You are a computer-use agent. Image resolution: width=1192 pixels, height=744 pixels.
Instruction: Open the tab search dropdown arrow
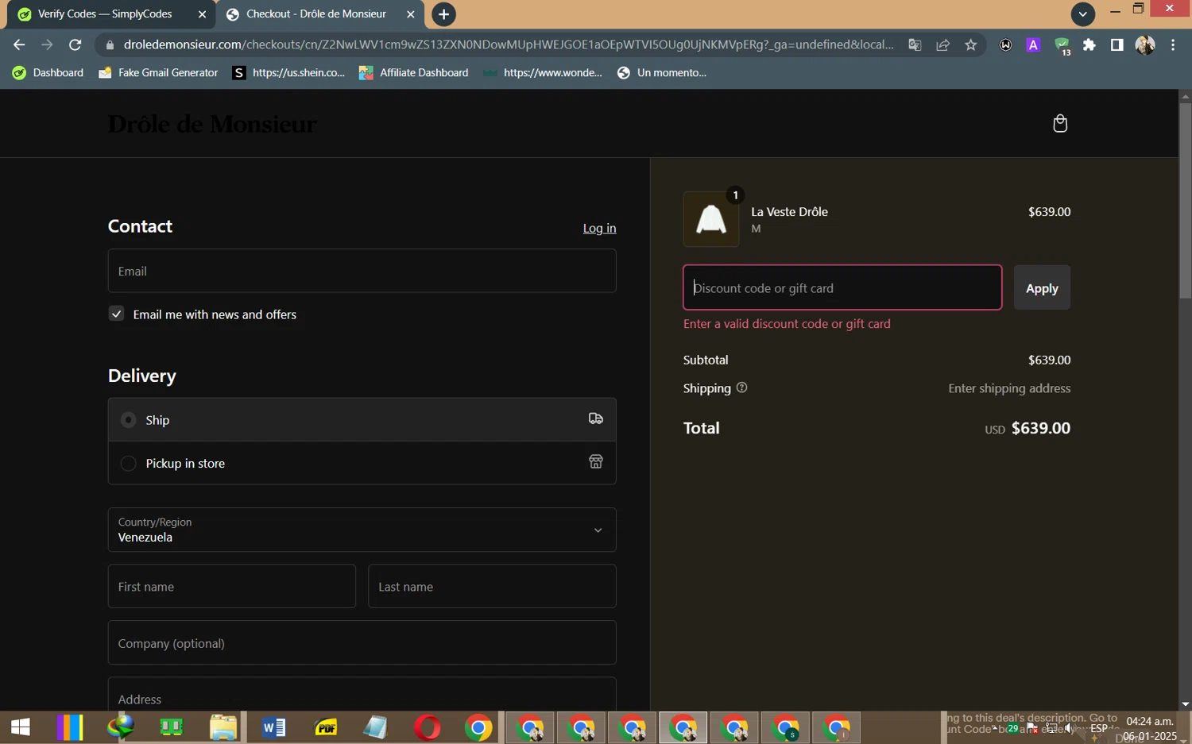pos(1082,14)
